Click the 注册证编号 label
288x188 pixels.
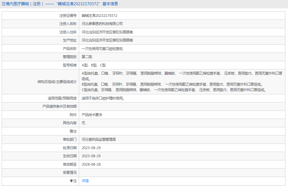click(x=68, y=16)
